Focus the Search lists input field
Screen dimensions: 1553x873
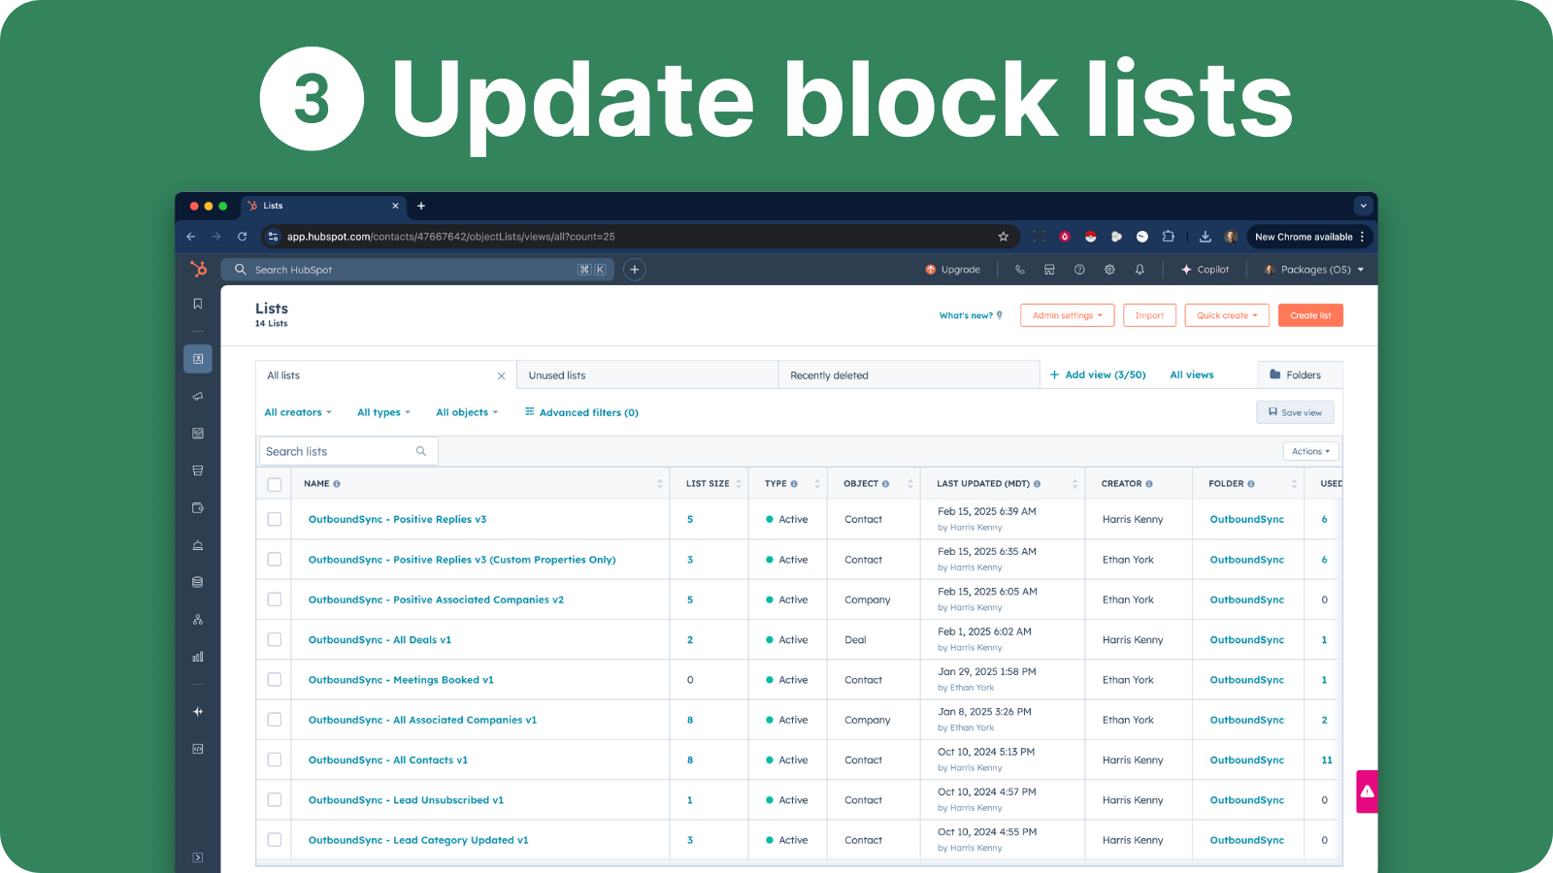coord(338,451)
